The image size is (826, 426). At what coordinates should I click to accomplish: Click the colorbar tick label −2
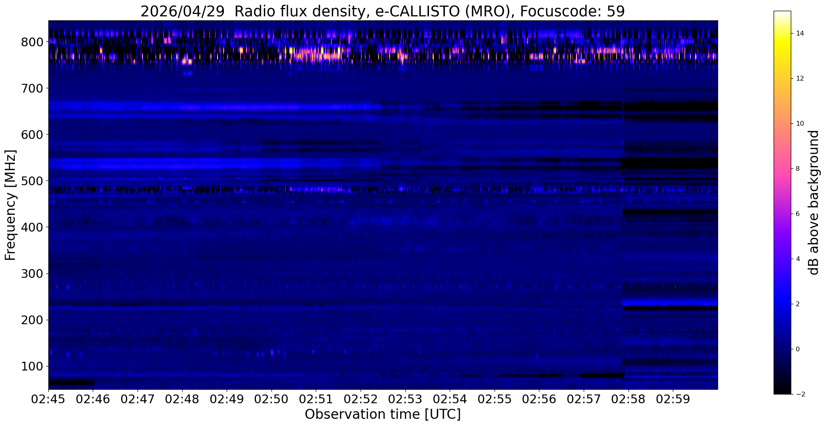pyautogui.click(x=800, y=394)
